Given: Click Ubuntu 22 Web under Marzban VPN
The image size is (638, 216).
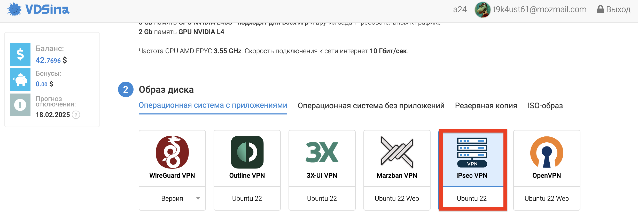Looking at the screenshot, I should tap(397, 198).
